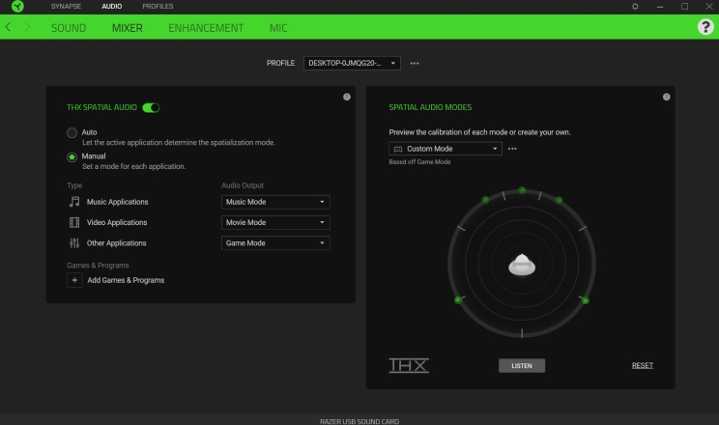
Task: Click the 'Video Applications' label
Action: click(x=117, y=222)
